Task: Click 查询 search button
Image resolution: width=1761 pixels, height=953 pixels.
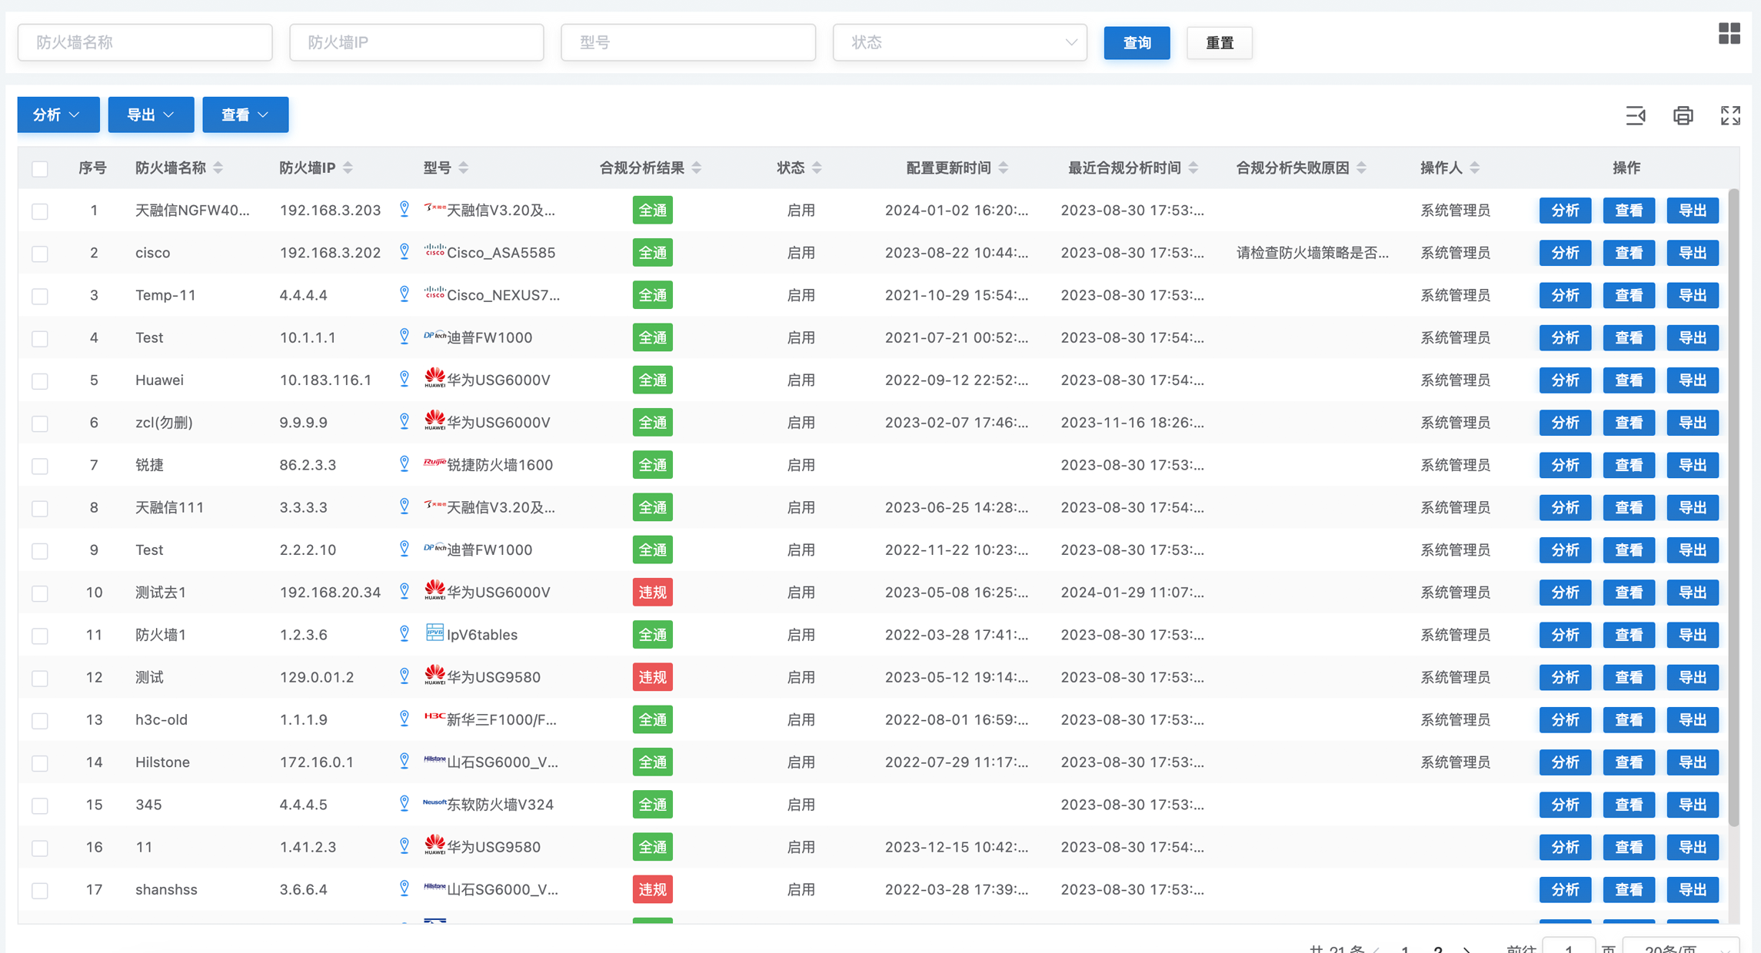Action: [x=1137, y=42]
